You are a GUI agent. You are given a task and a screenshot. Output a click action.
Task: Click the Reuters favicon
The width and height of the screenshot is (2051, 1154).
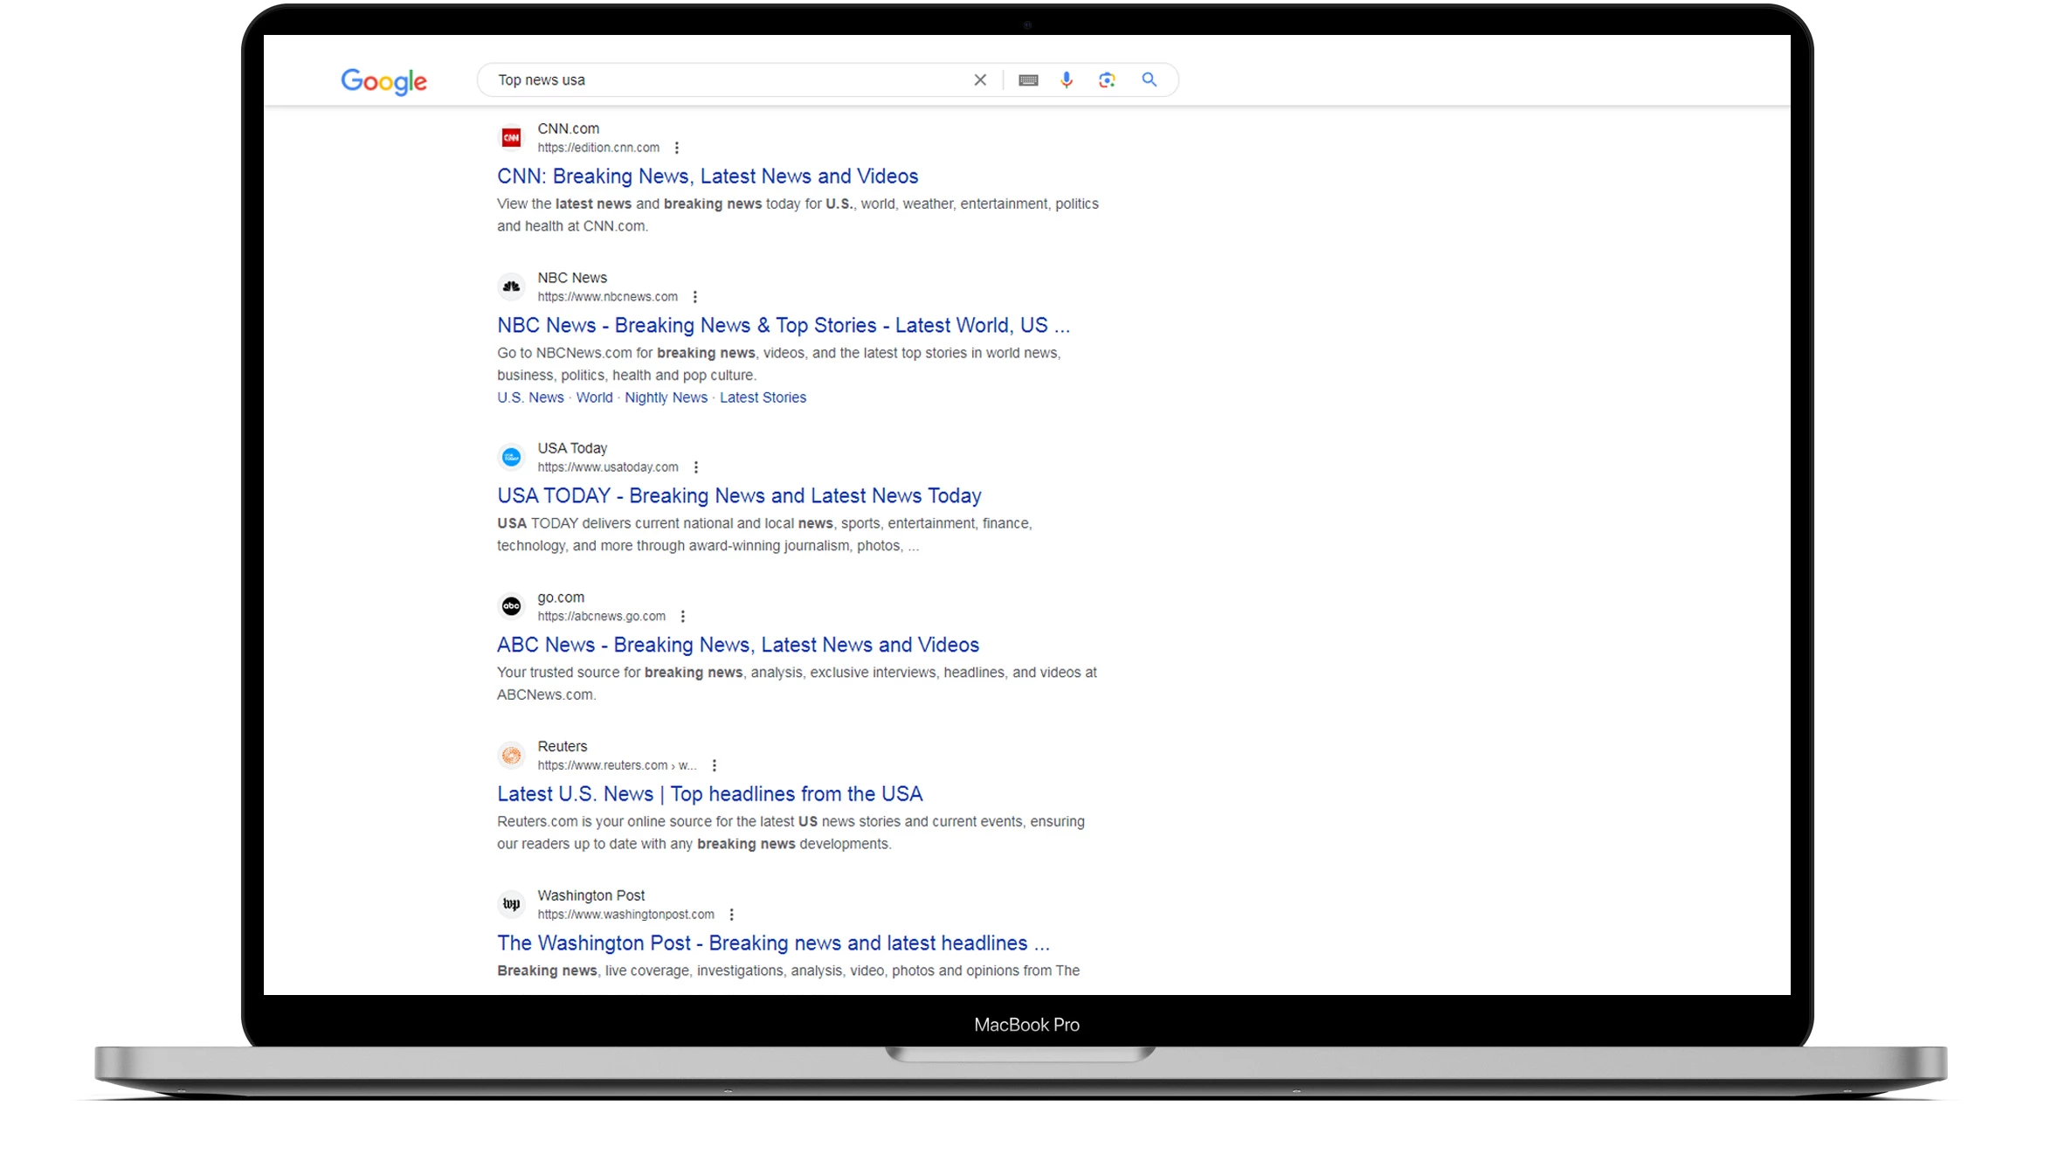511,756
